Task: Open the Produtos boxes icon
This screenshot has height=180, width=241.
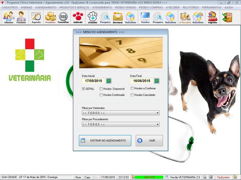Action: pos(50,17)
